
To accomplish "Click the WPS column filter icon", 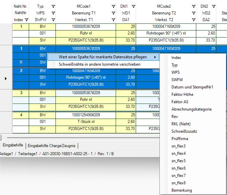I will point(53,13).
